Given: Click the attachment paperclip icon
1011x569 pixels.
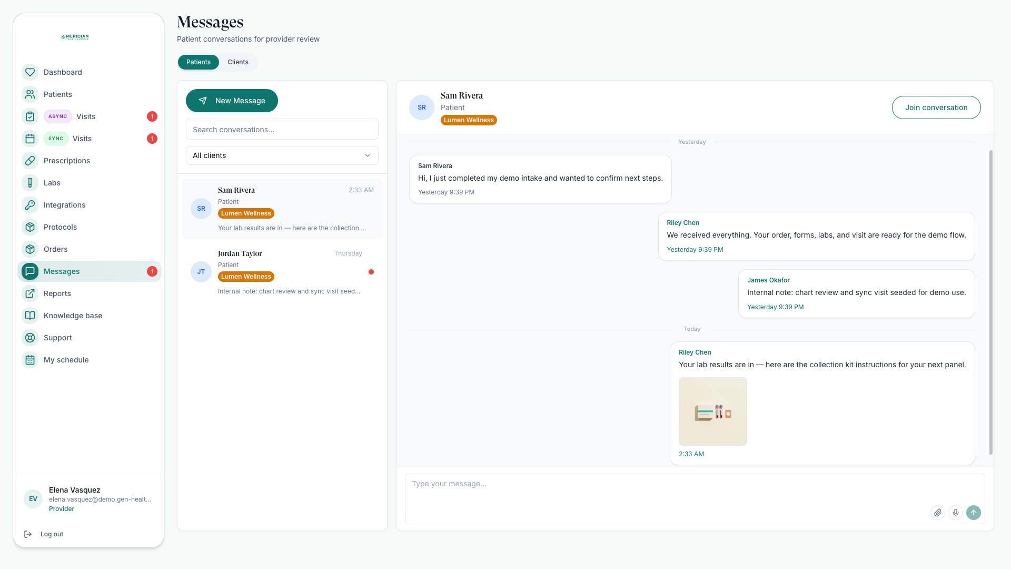Looking at the screenshot, I should point(938,513).
